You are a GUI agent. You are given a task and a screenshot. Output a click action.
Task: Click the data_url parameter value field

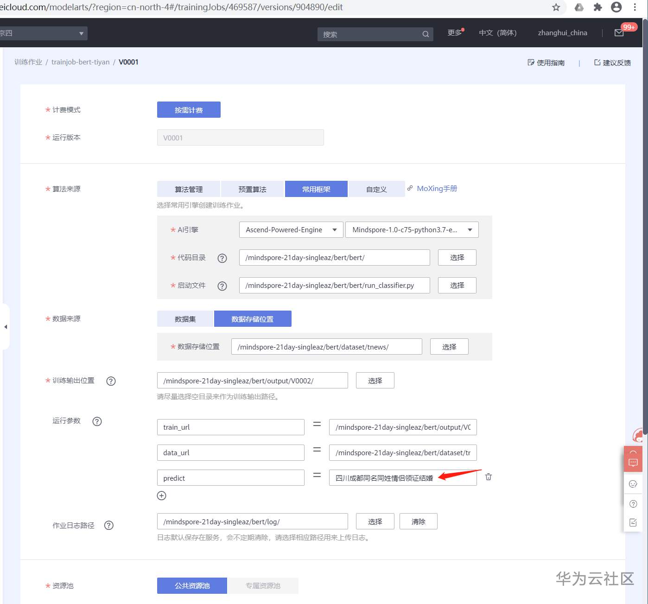(403, 453)
